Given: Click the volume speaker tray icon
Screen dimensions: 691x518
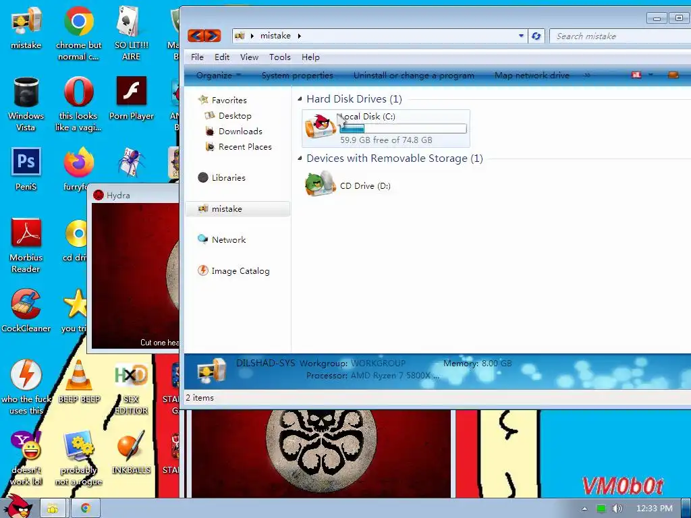Looking at the screenshot, I should pos(617,509).
